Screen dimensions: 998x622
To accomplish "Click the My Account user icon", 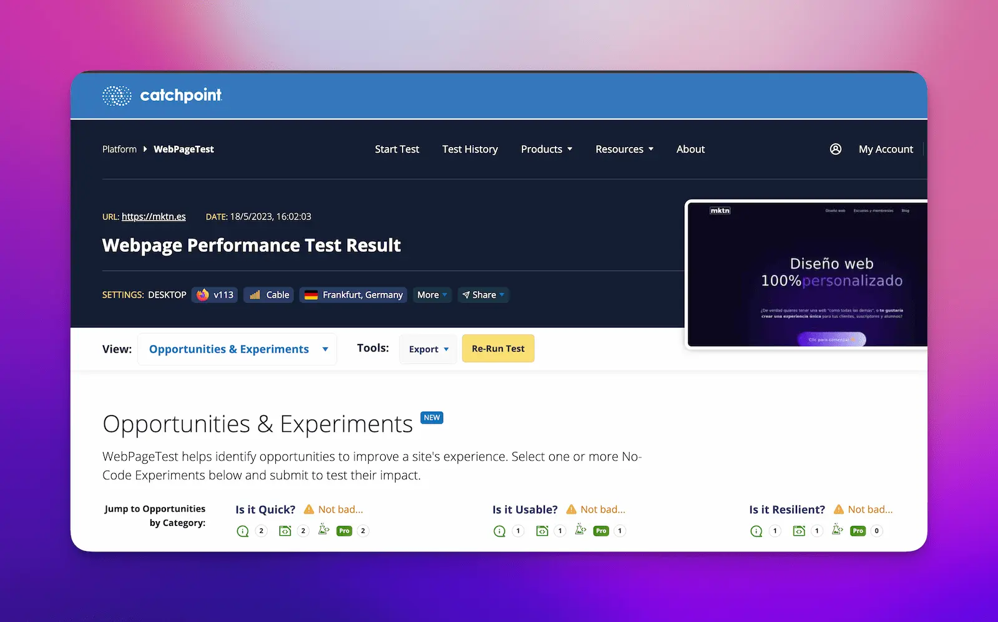I will coord(835,149).
